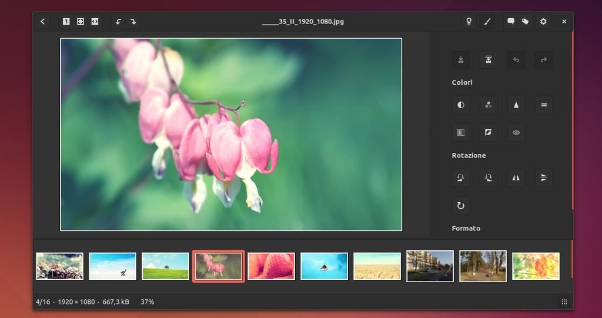This screenshot has width=602, height=318.
Task: Click the 667,3 kB file size text
Action: 116,302
